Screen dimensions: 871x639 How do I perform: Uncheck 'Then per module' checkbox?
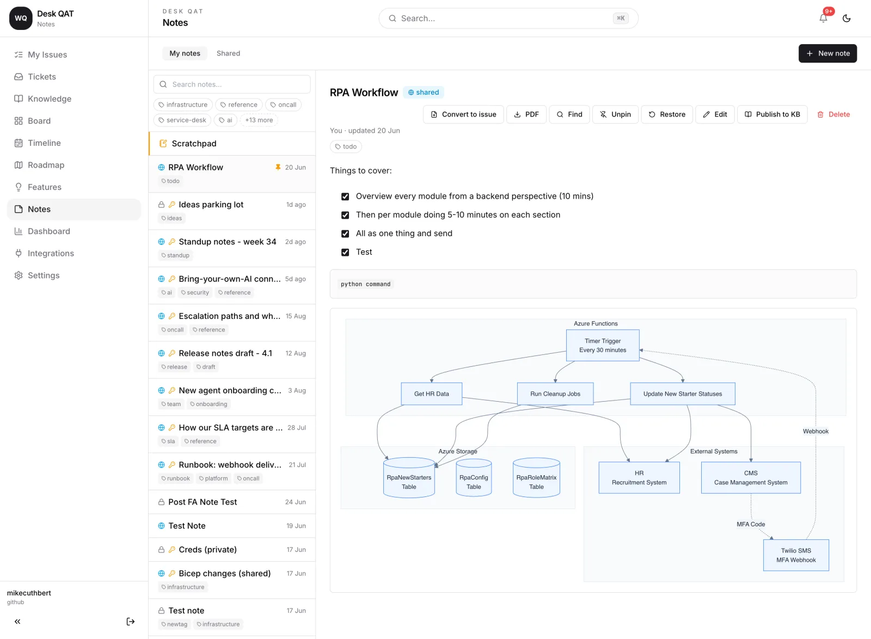coord(345,215)
